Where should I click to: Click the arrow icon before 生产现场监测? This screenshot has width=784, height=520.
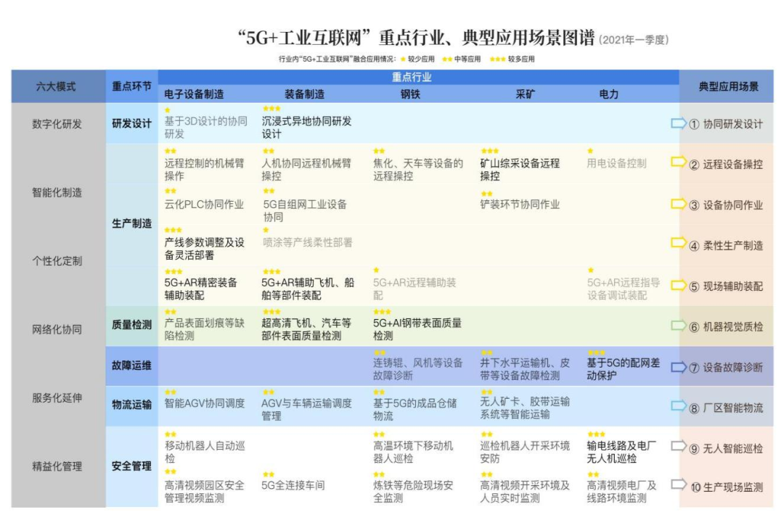click(x=678, y=485)
